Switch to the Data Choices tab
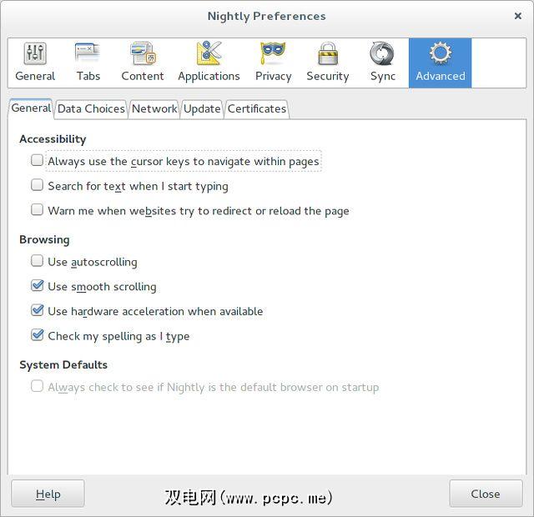The width and height of the screenshot is (534, 517). point(91,109)
